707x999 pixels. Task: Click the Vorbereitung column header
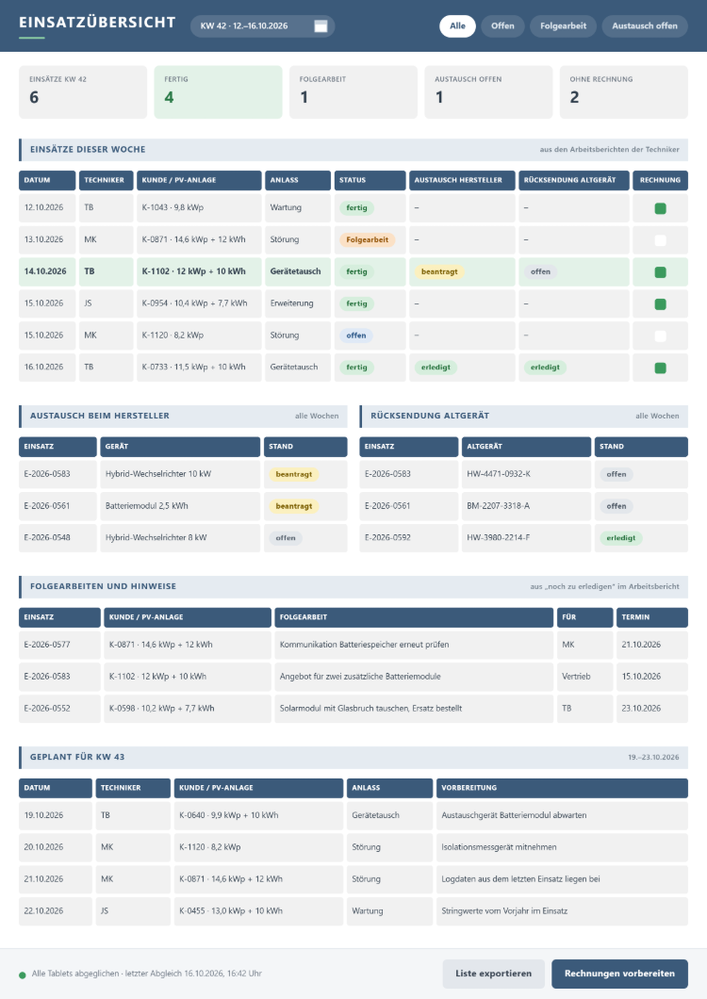tap(562, 788)
